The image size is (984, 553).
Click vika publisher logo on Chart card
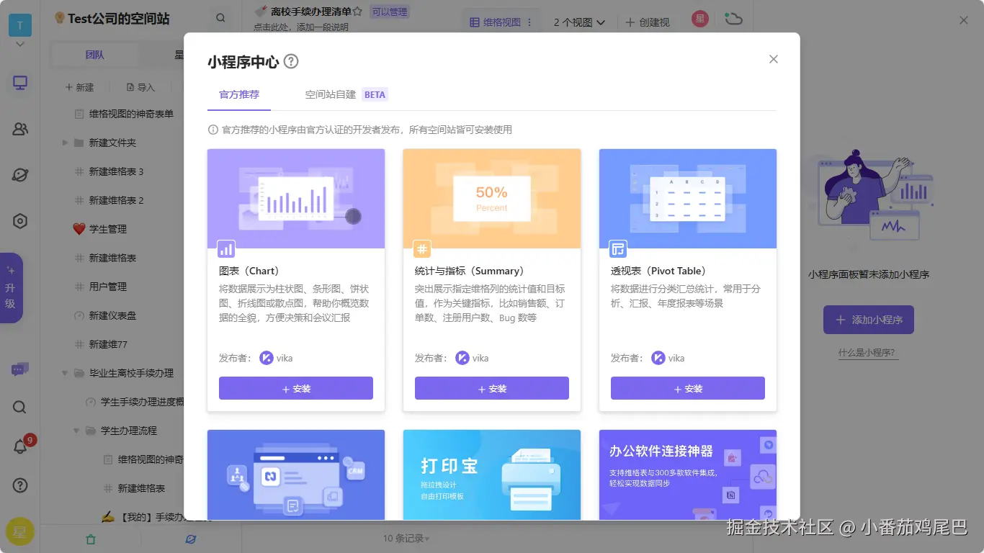(267, 358)
